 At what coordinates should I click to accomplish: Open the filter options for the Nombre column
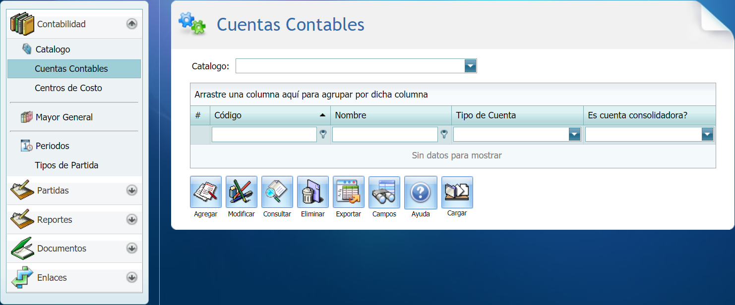pos(444,134)
